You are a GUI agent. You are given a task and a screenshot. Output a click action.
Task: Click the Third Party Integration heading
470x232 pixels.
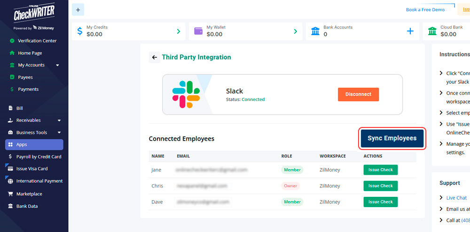196,57
